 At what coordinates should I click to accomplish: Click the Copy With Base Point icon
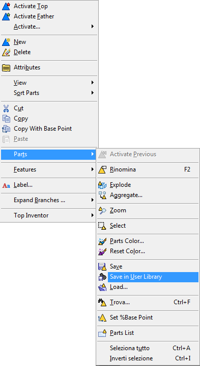click(x=6, y=129)
